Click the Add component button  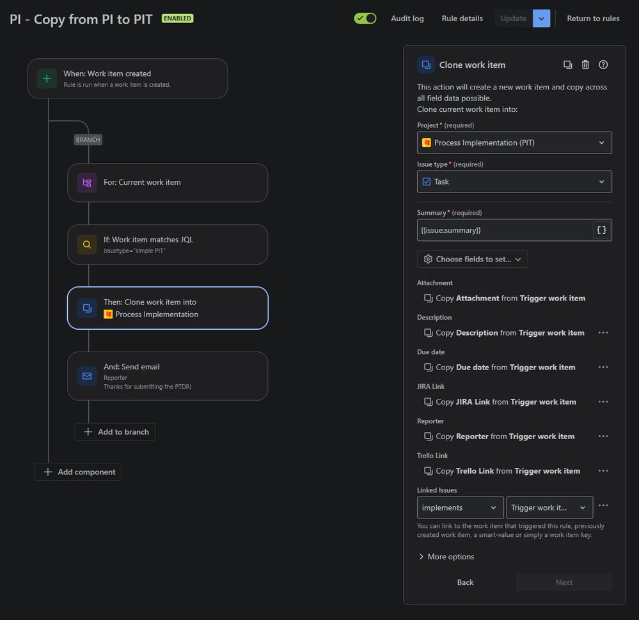coord(78,472)
